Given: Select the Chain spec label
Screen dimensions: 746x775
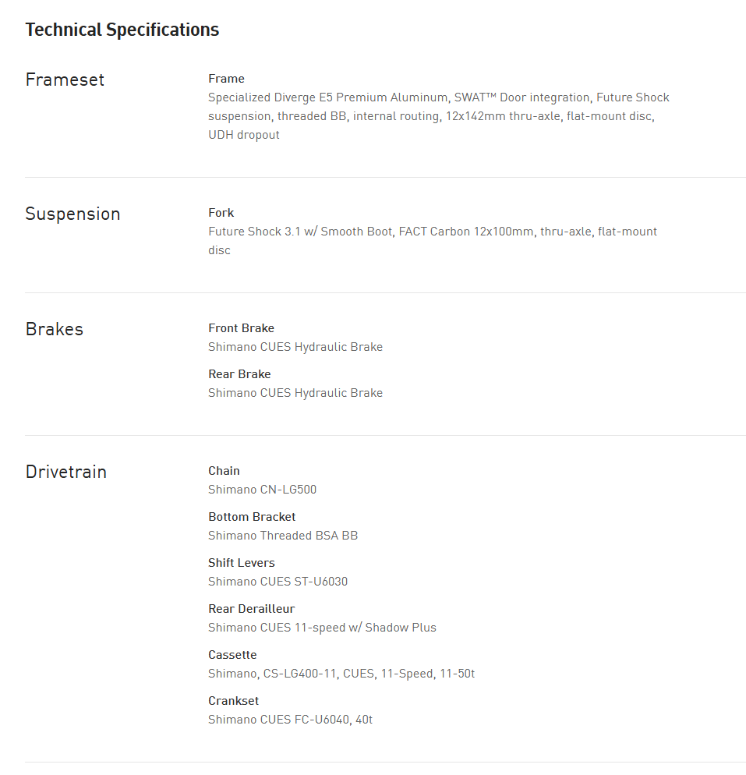Looking at the screenshot, I should tap(224, 471).
